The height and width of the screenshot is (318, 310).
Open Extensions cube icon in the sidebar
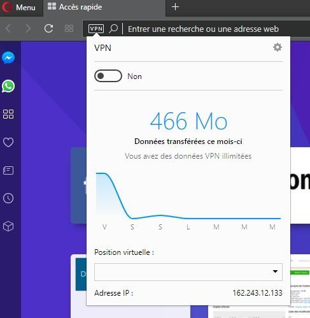pyautogui.click(x=8, y=226)
